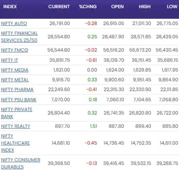This screenshot has width=179, height=170.
Task: Open the NIFTY PRIVATE BANK link
Action: point(16,113)
